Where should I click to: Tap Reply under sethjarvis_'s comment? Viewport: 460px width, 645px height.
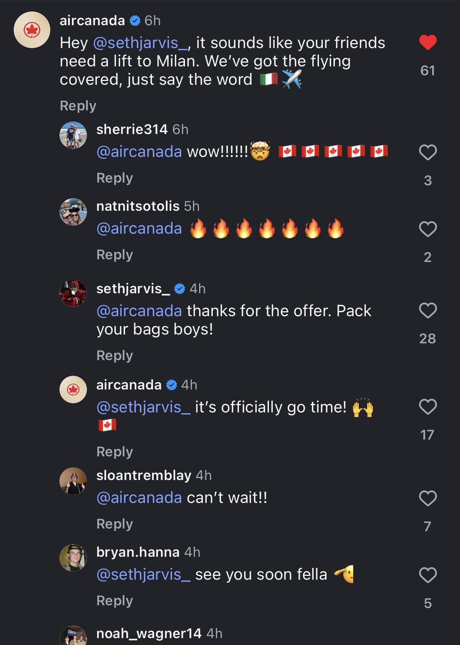click(114, 356)
